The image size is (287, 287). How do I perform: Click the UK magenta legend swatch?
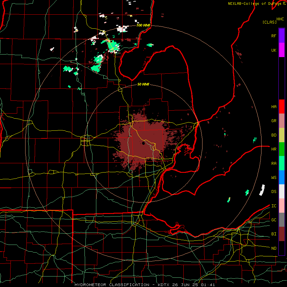pyautogui.click(x=282, y=50)
